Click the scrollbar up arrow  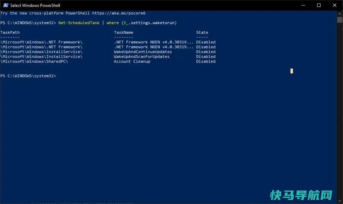pyautogui.click(x=339, y=13)
